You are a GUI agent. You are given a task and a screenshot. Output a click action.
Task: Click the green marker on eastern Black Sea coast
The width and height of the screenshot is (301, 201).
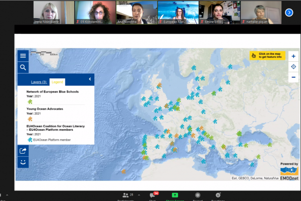pyautogui.click(x=270, y=144)
